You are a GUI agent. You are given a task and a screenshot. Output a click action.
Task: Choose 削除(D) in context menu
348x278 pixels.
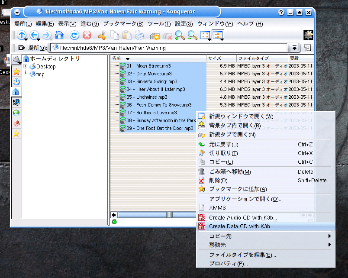click(x=266, y=180)
